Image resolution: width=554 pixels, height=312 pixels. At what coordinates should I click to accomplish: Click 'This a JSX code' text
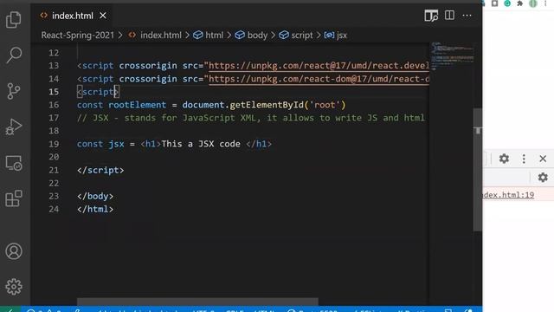click(201, 144)
